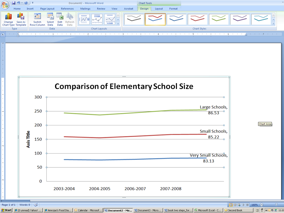Switch to Draft view

tap(247, 205)
